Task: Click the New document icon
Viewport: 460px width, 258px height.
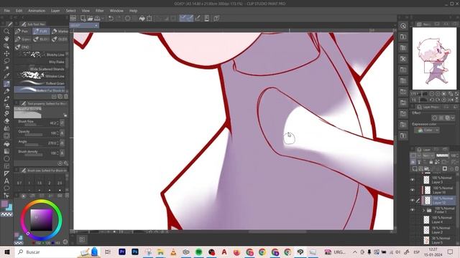Action: click(83, 19)
